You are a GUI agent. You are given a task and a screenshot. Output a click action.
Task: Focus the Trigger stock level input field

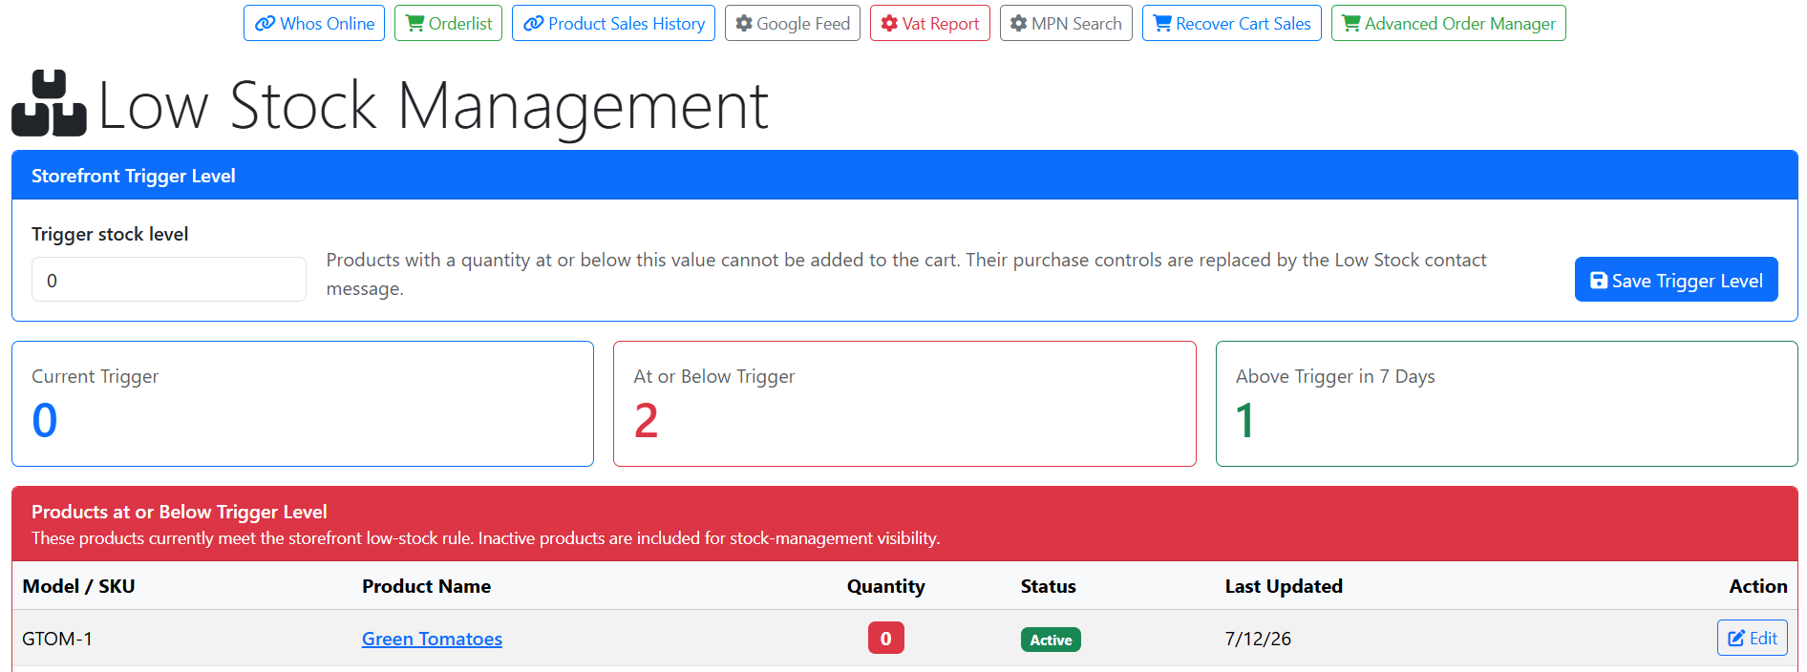coord(169,280)
